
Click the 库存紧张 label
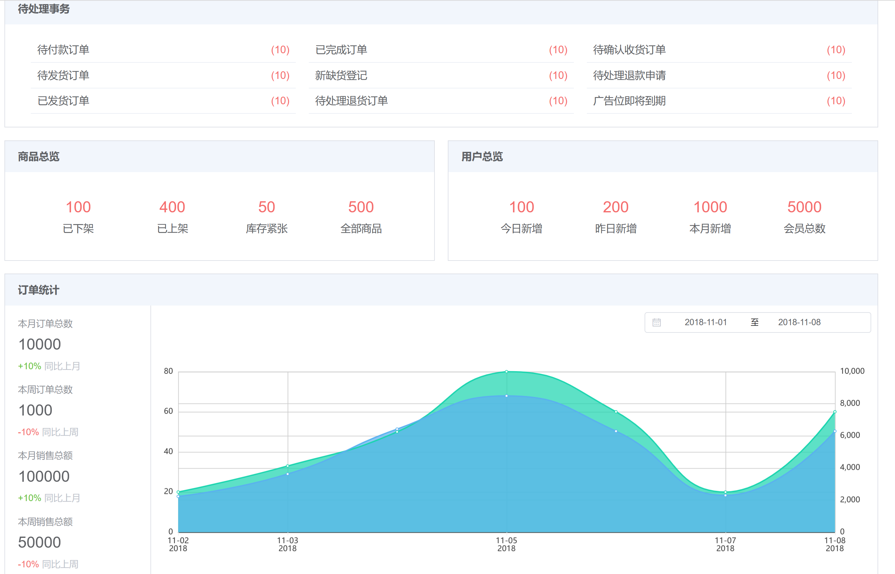pos(267,229)
